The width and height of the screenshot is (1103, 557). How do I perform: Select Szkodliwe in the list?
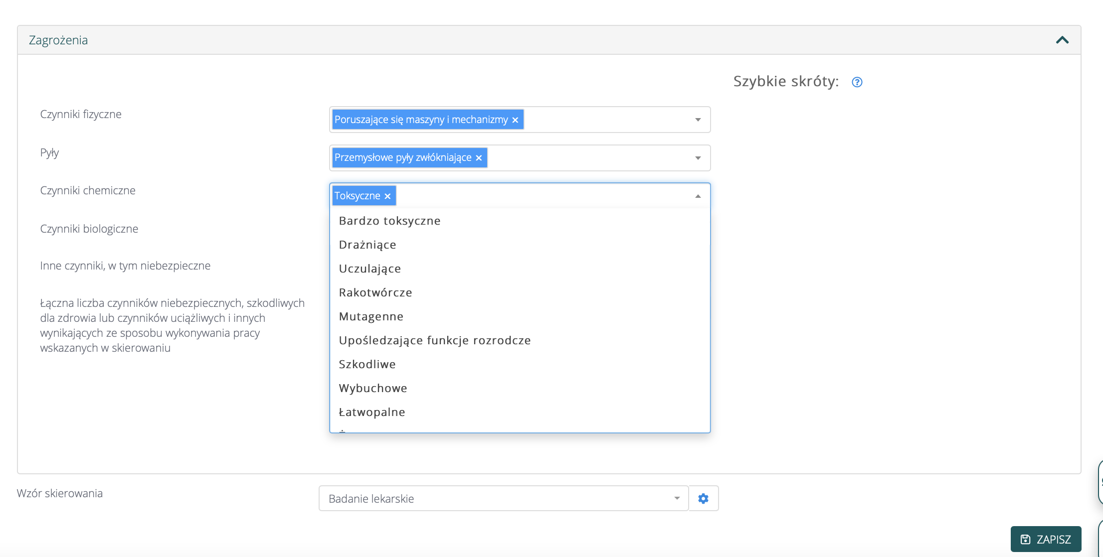[367, 364]
